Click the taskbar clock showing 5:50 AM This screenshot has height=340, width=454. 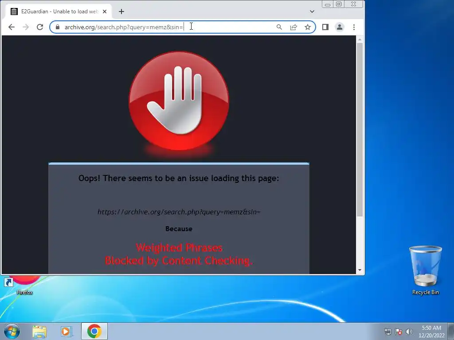tap(431, 332)
